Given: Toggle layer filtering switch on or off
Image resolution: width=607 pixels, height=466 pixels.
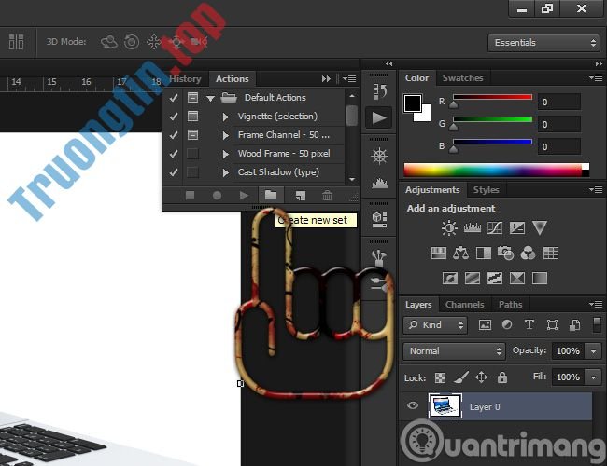Looking at the screenshot, I should coord(598,324).
